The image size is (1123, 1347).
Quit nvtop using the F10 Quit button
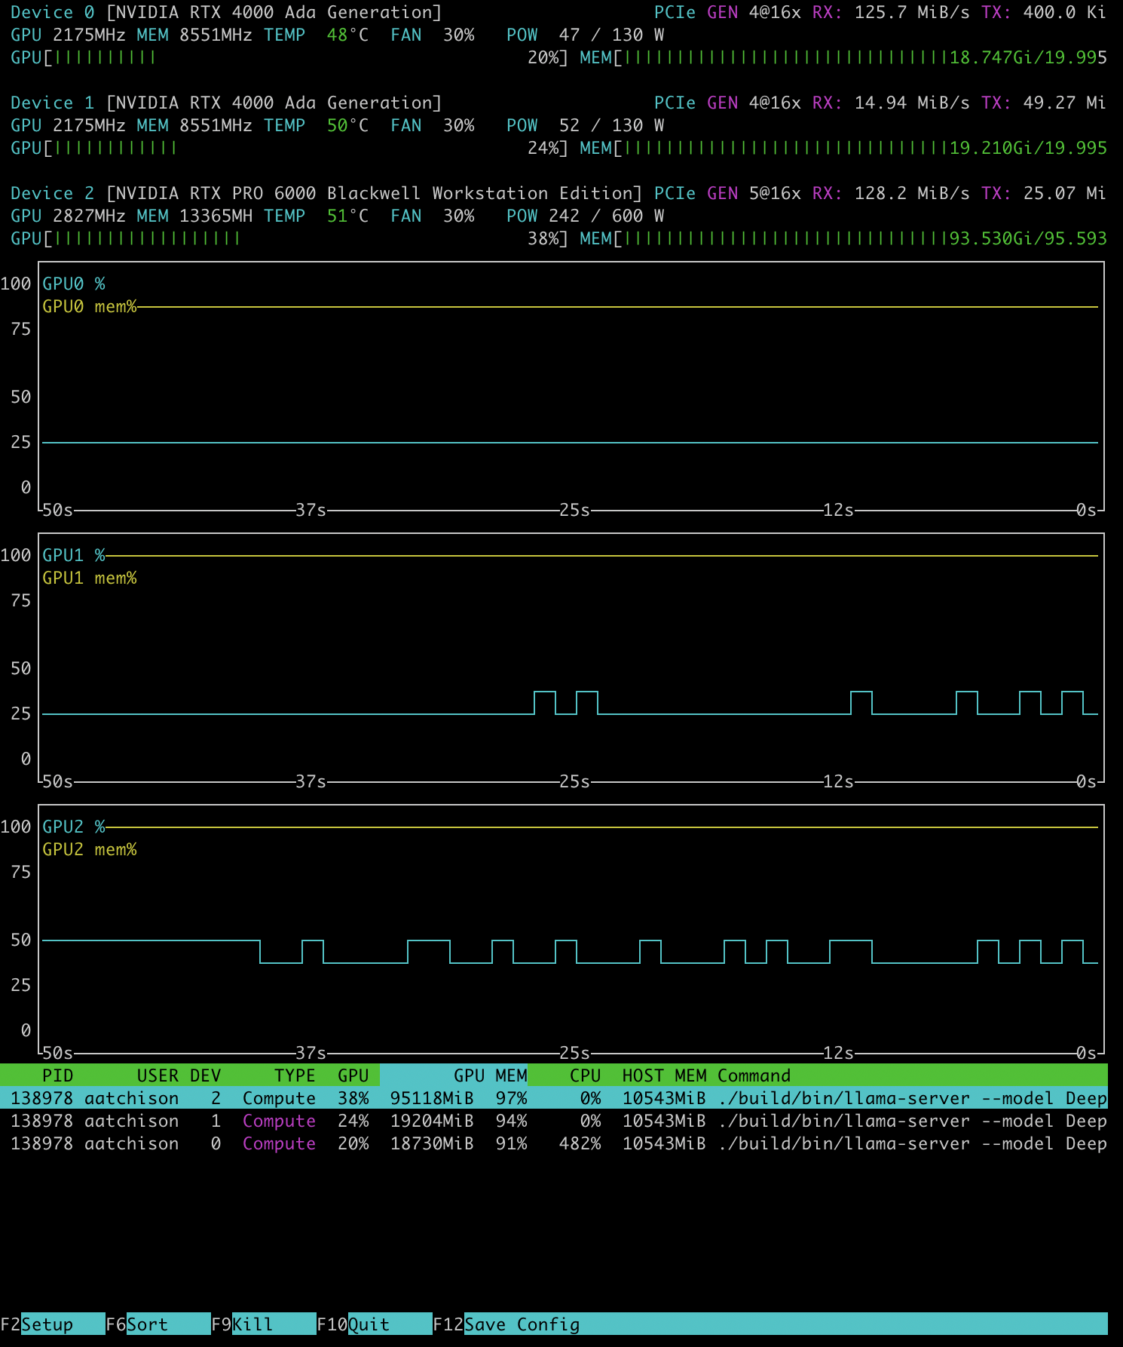pos(368,1324)
